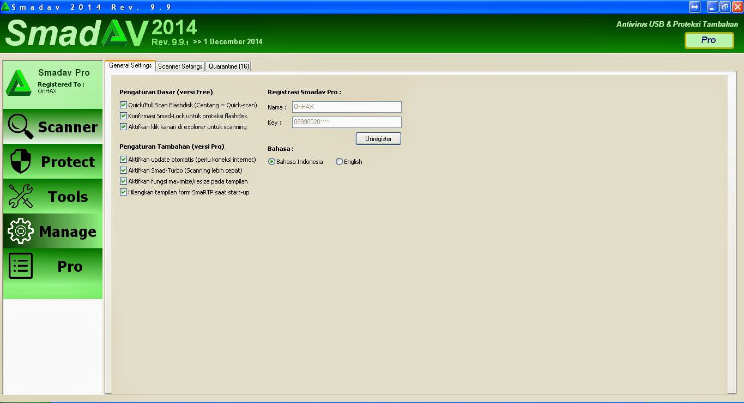Open the Tools wrench section

coord(53,196)
